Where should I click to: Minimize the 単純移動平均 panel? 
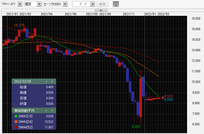46,110
